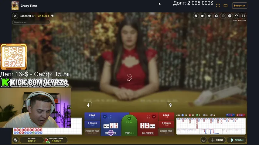Click the streamer webcam thumbnail
259x145 pixels.
(36, 108)
